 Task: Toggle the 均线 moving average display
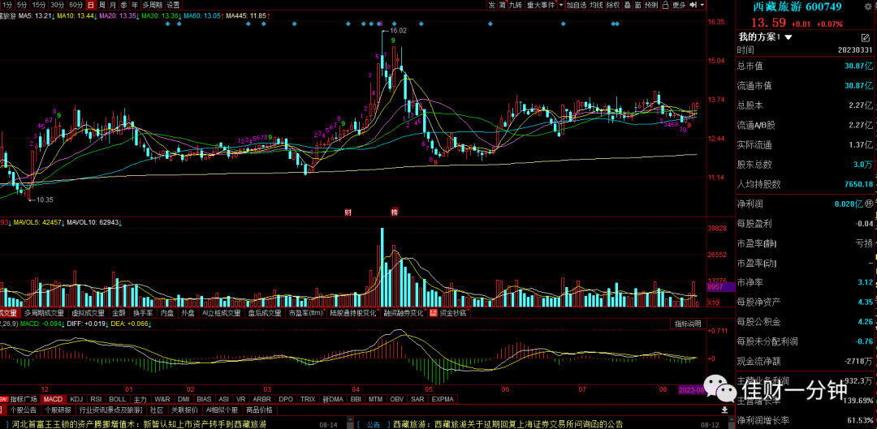click(x=596, y=5)
